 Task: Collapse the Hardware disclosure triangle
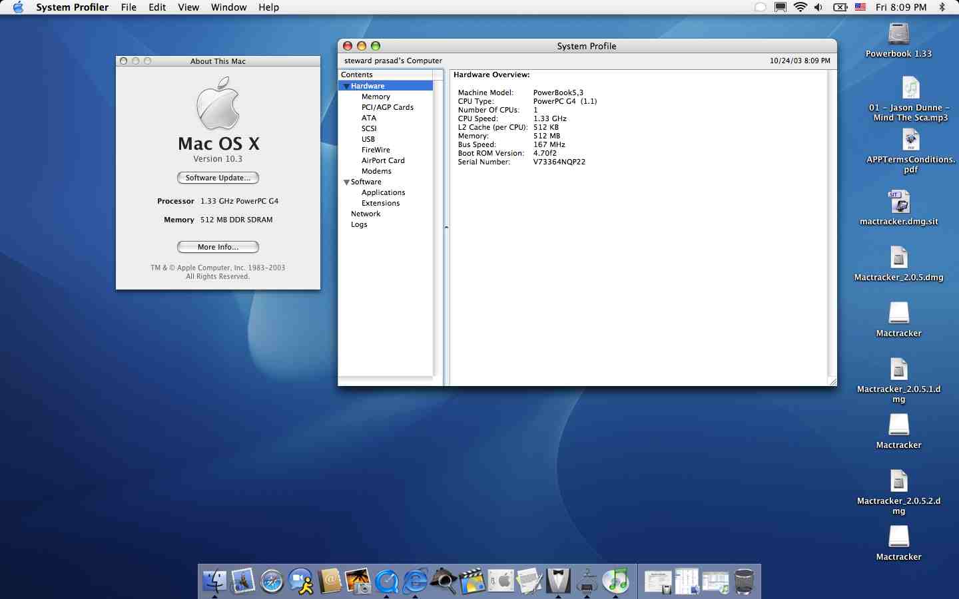pos(346,87)
